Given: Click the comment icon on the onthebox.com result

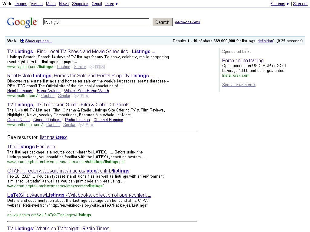Looking at the screenshot, I should click(81, 125).
